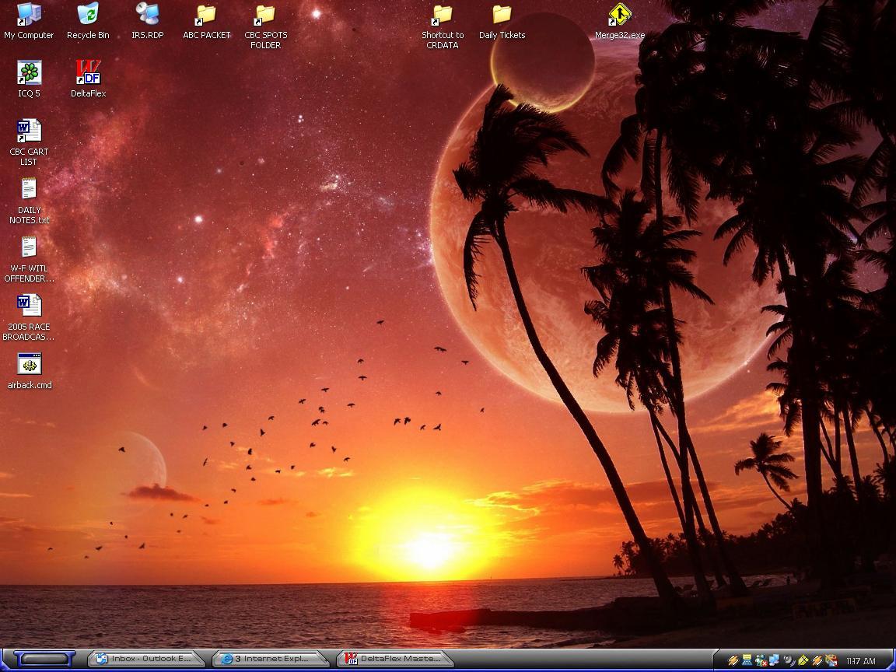Select the airback.cmd script icon
The height and width of the screenshot is (672, 896).
click(x=29, y=365)
